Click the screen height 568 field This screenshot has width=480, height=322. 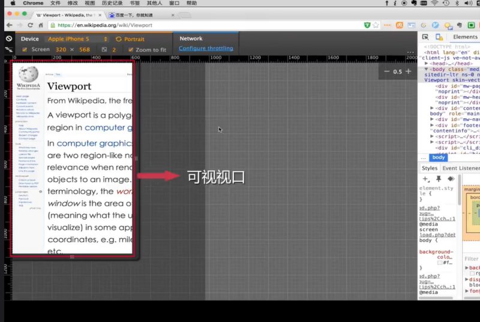tap(85, 50)
